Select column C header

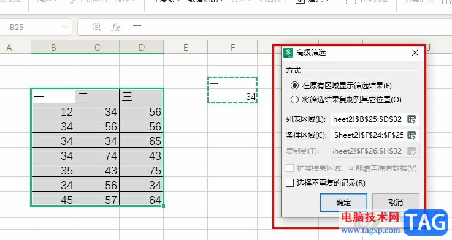point(97,47)
